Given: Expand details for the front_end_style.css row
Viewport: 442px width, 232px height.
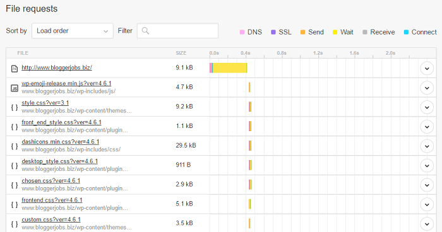Looking at the screenshot, I should 427,127.
